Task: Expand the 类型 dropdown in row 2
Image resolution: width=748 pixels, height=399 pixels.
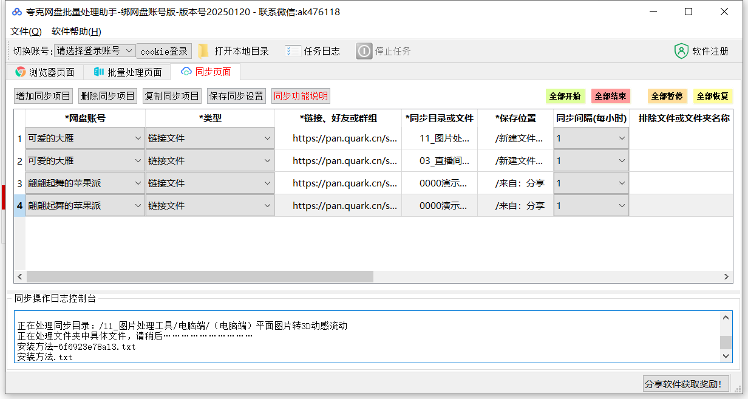Action: point(268,160)
